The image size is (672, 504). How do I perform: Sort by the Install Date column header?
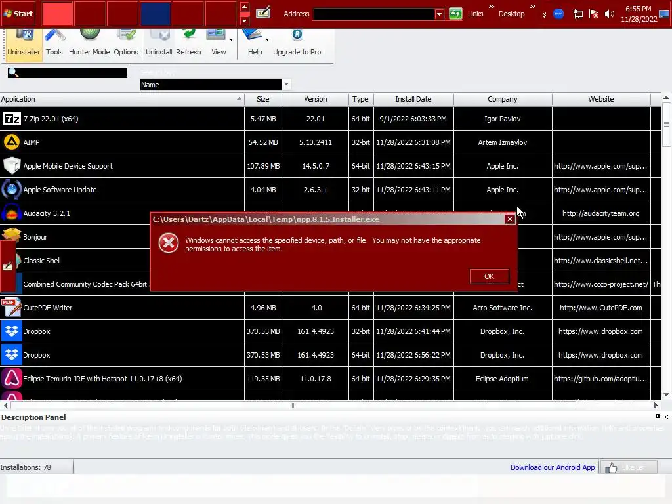point(413,99)
